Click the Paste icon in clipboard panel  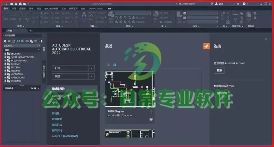249,15
